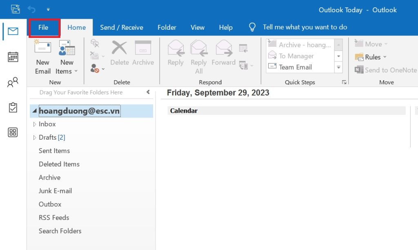Open Customize Quick Access Toolbar dropdown
The image size is (418, 250).
(x=48, y=10)
